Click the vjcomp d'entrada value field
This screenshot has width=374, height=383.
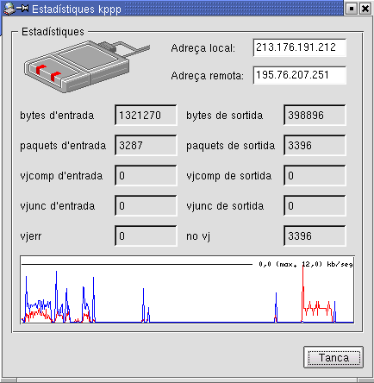pyautogui.click(x=146, y=176)
